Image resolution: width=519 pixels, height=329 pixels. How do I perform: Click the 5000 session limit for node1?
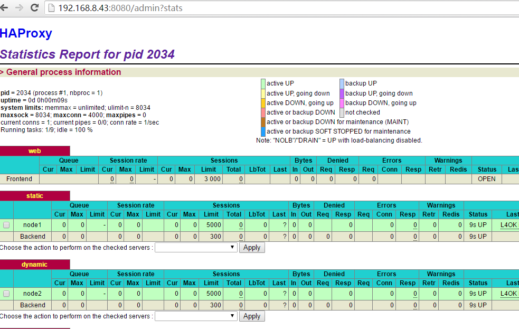tap(214, 225)
